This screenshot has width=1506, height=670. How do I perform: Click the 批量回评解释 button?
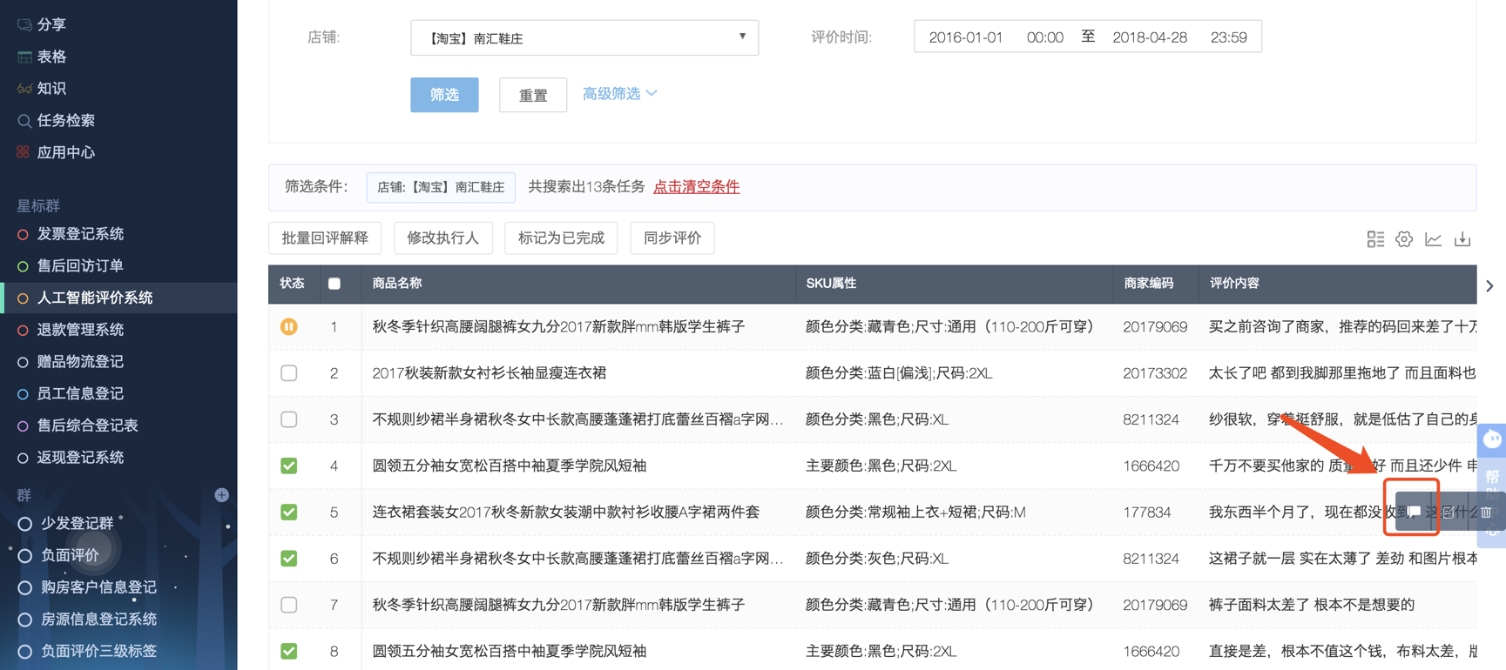point(325,238)
